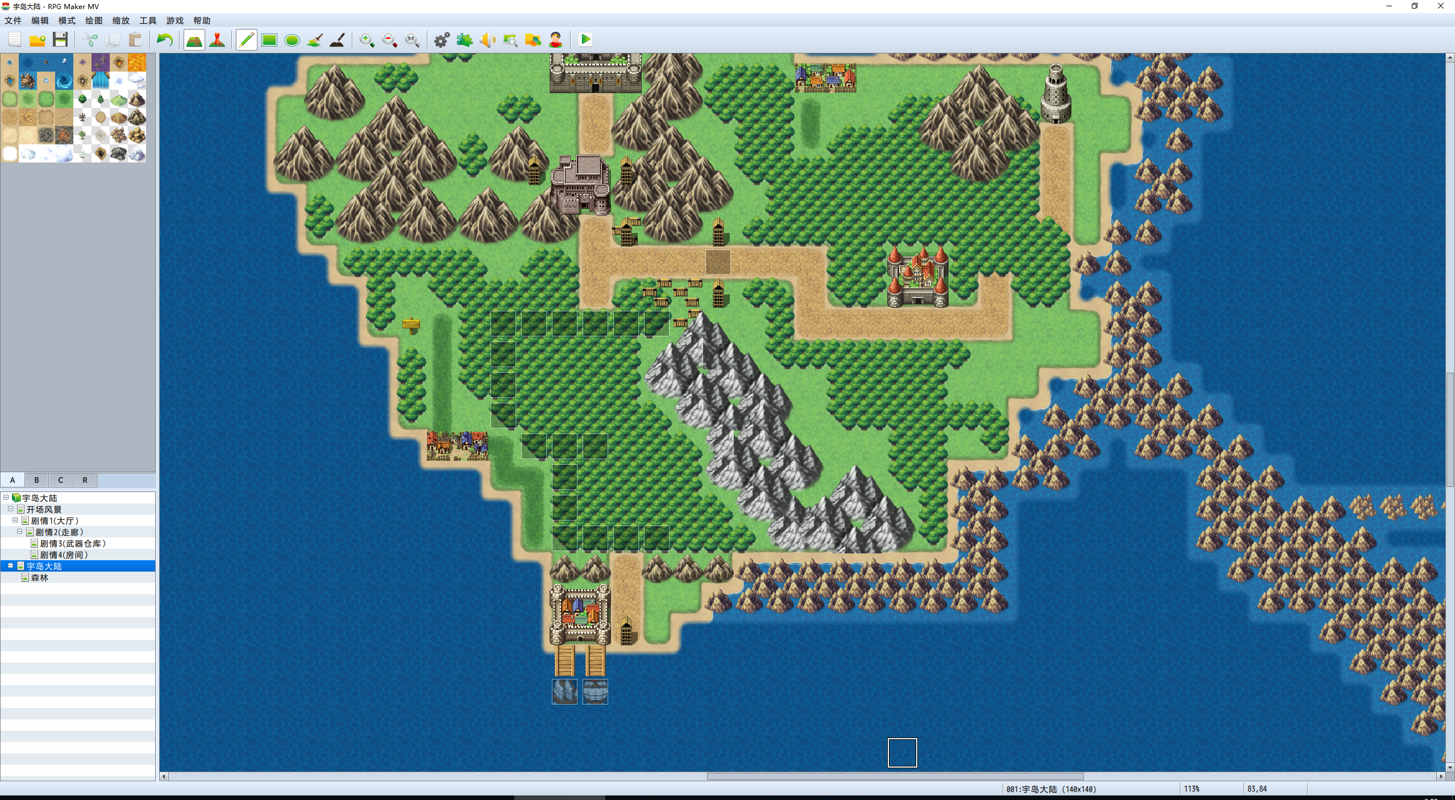This screenshot has height=800, width=1455.
Task: Switch to the R region tab
Action: (85, 480)
